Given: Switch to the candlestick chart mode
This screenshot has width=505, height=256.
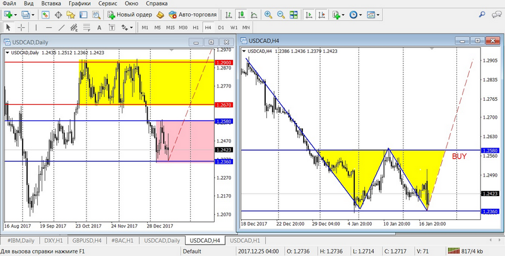Looking at the screenshot, I should pyautogui.click(x=242, y=15).
